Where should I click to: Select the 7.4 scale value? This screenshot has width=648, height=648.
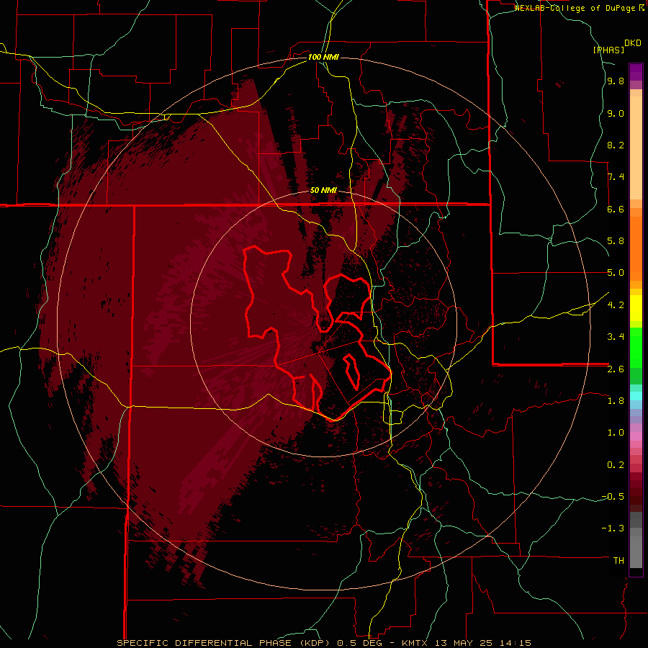tap(616, 177)
